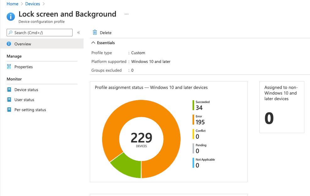Click the green Succeeded donut segment
The image size is (310, 196).
pyautogui.click(x=128, y=167)
